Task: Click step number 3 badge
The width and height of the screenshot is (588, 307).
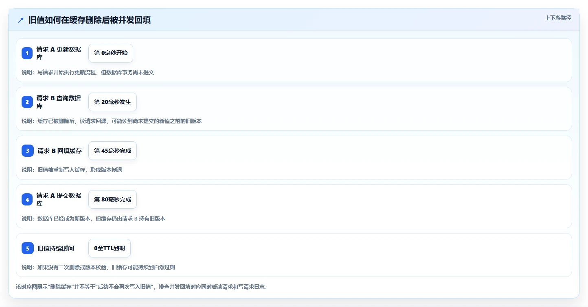Action: pyautogui.click(x=28, y=151)
